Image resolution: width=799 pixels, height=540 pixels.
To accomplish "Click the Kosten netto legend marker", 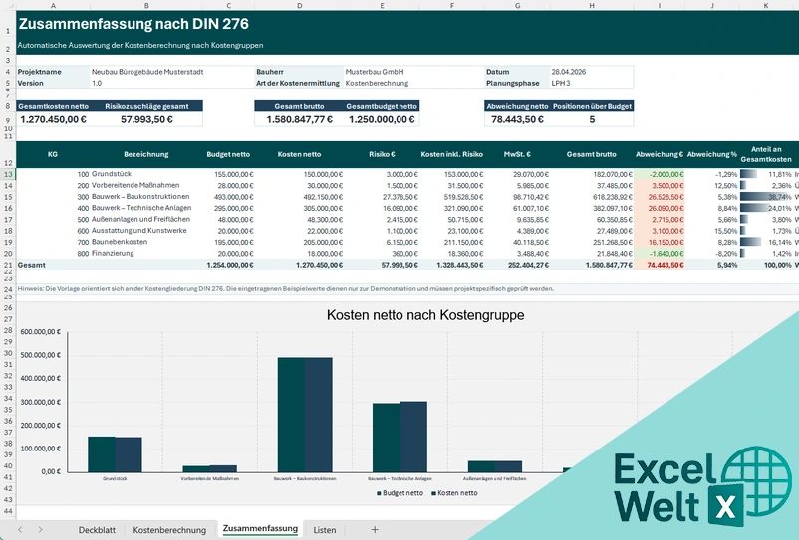I will (x=434, y=493).
